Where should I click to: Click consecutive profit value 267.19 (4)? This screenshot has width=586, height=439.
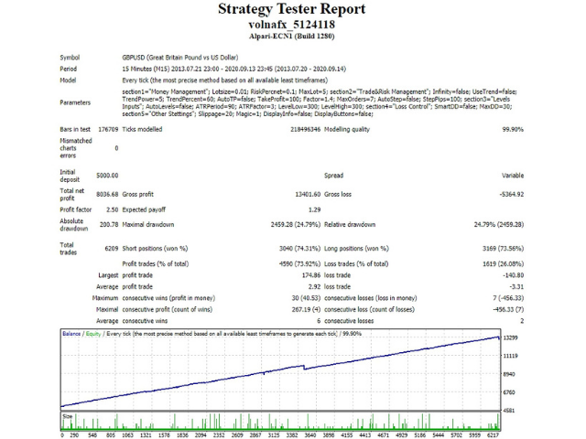point(306,310)
